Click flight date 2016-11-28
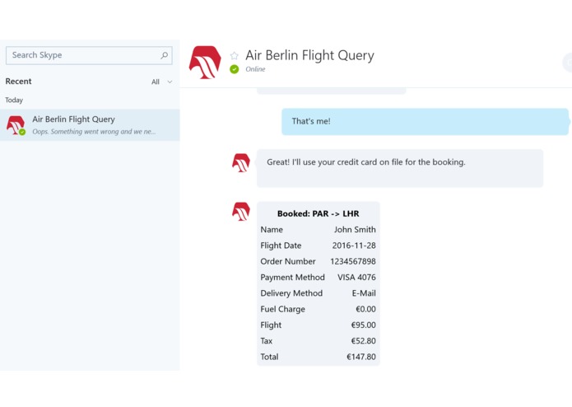Viewport: 572px width, 407px height. click(x=354, y=246)
